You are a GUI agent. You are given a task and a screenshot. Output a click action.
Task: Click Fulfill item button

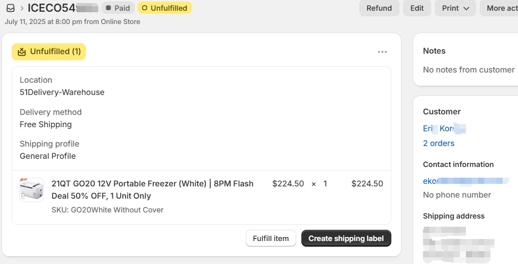click(271, 238)
